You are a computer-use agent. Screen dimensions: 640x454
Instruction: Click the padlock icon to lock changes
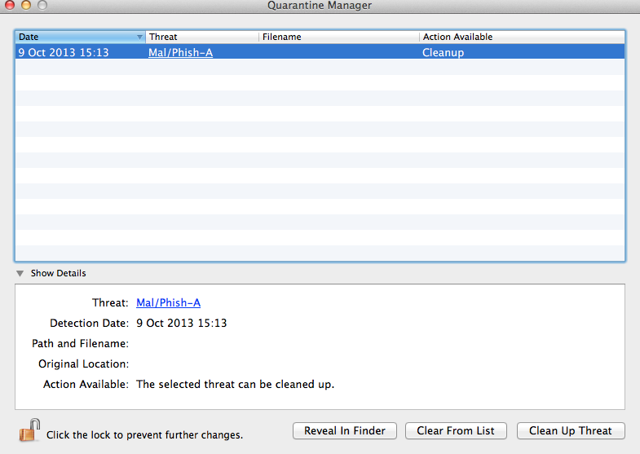[x=29, y=430]
